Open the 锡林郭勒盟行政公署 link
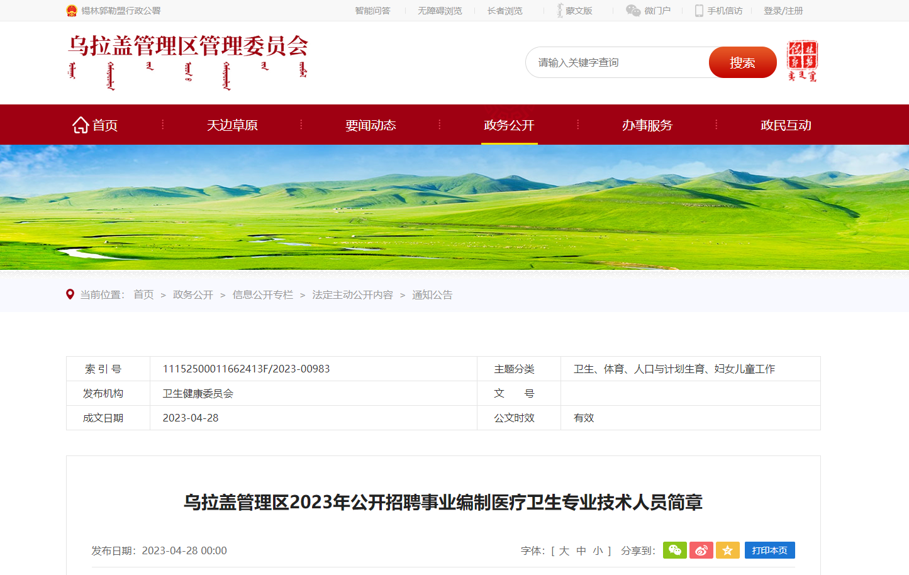Image resolution: width=909 pixels, height=575 pixels. coord(121,11)
